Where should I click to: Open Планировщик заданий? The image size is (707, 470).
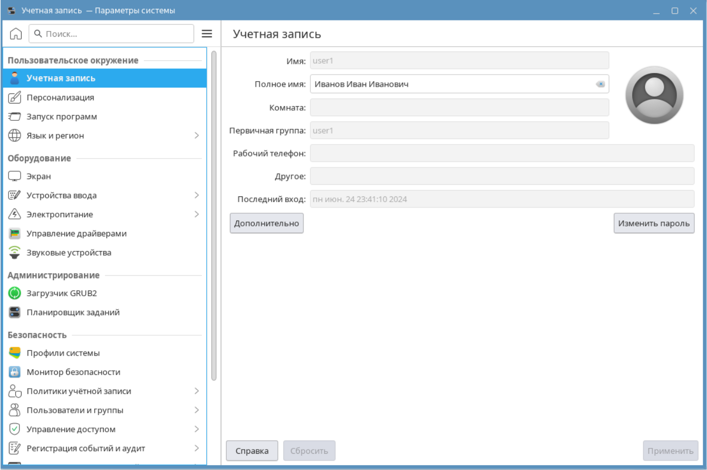(73, 312)
